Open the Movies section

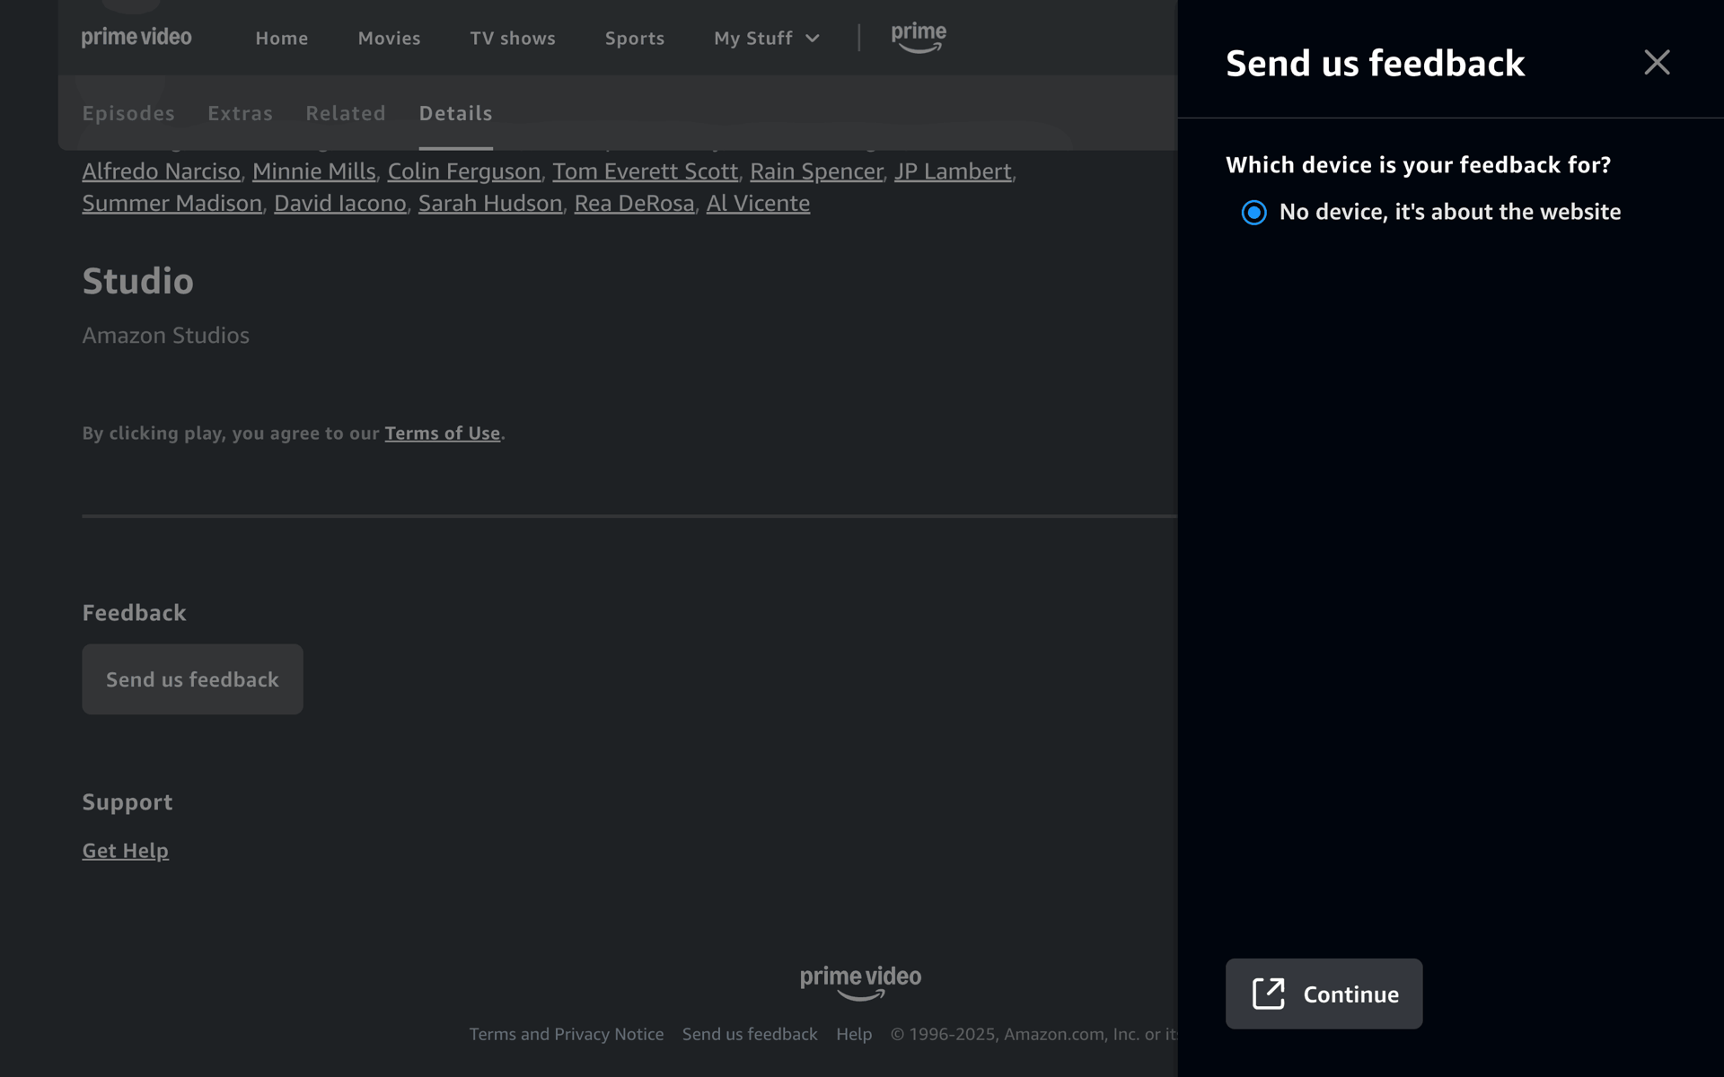[389, 39]
